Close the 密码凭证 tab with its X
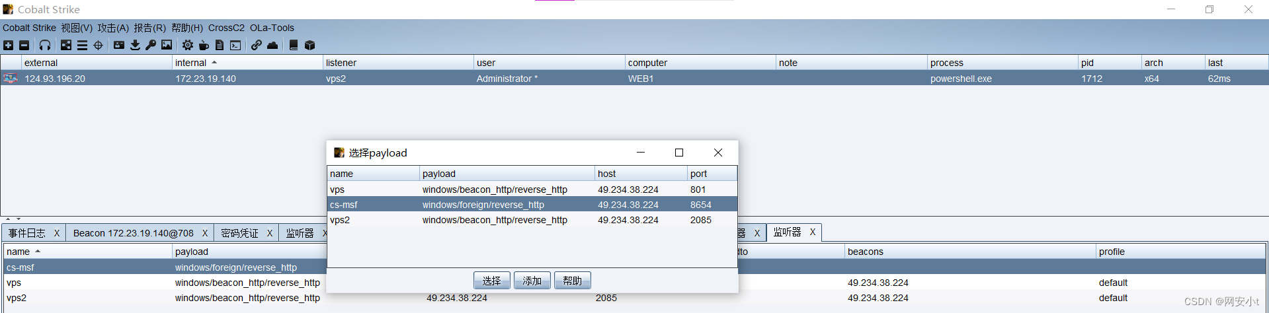Screen dimensions: 1269x313 tap(270, 233)
